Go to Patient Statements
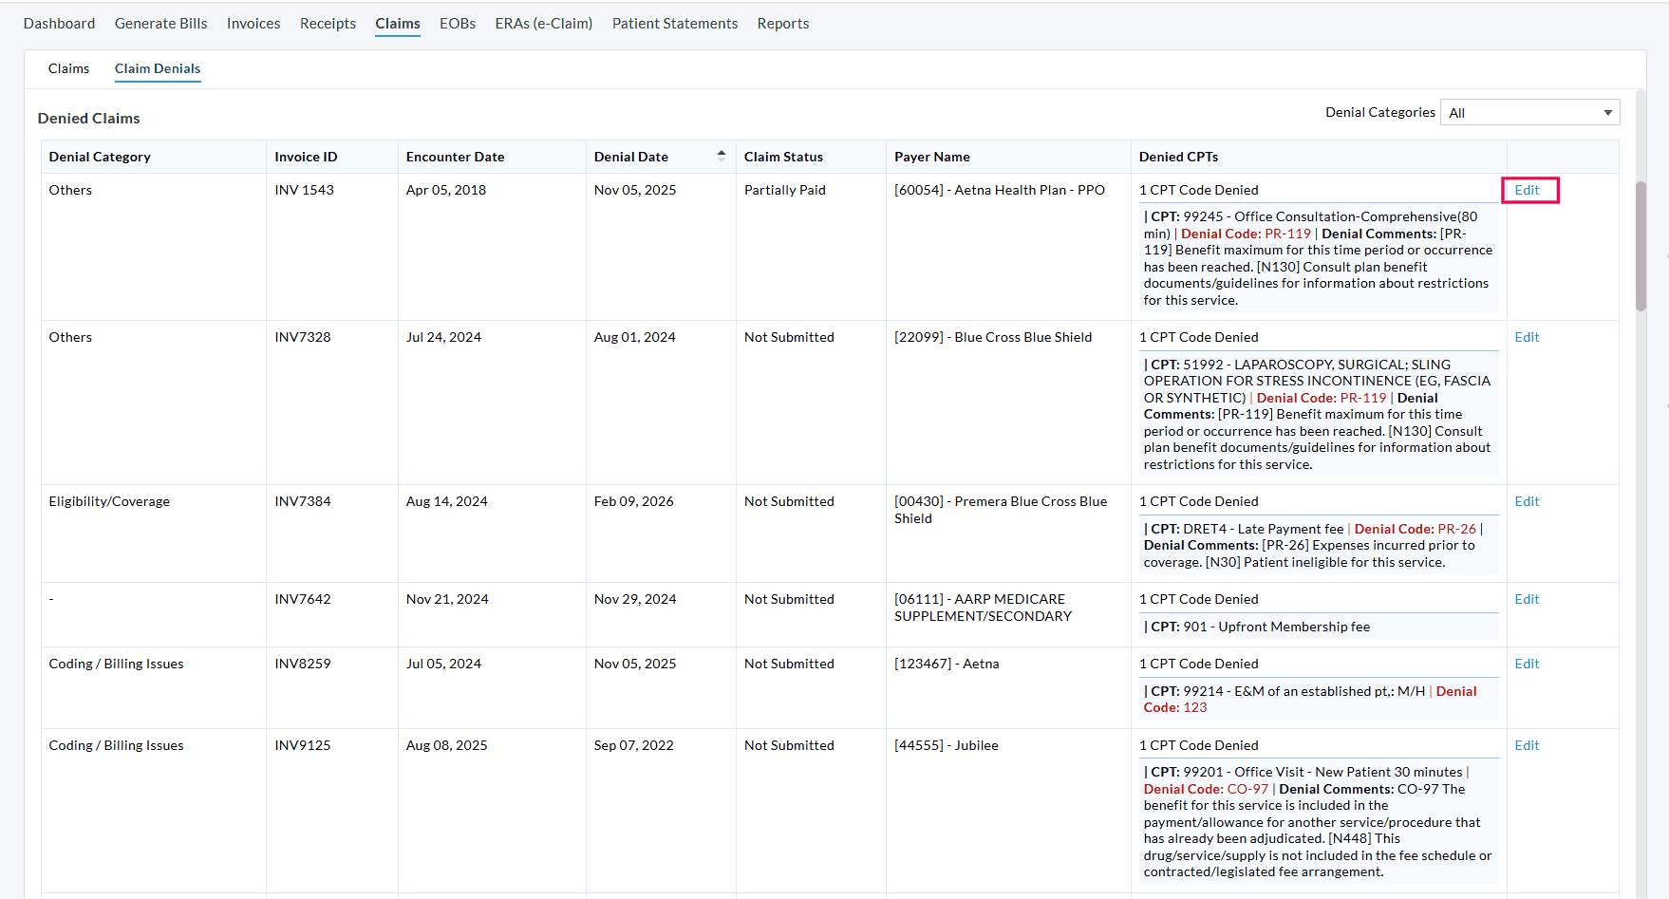Viewport: 1669px width, 899px height. coord(674,24)
